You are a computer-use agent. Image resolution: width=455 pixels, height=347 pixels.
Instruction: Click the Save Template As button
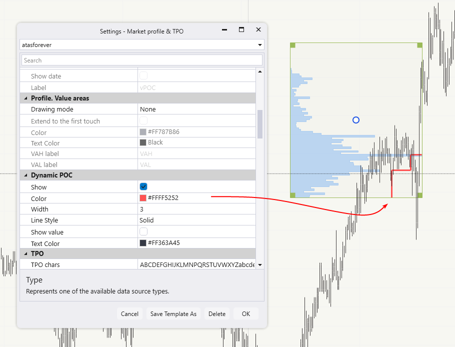pyautogui.click(x=173, y=314)
